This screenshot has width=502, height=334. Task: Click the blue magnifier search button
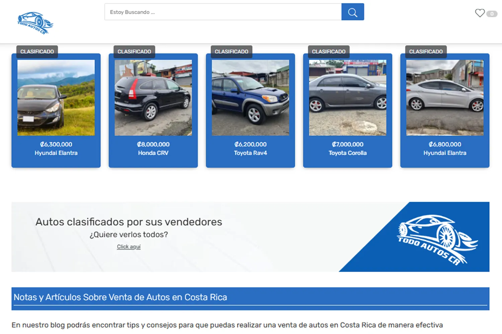[353, 12]
